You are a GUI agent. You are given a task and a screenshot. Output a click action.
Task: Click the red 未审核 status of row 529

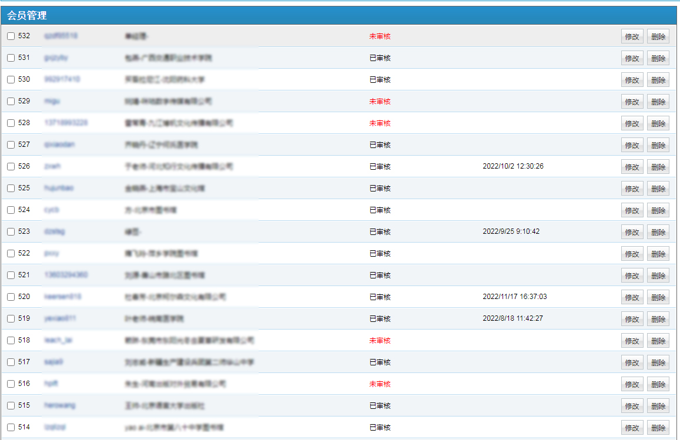[380, 102]
